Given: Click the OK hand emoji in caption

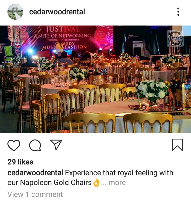Looking at the screenshot, I should pyautogui.click(x=96, y=183).
